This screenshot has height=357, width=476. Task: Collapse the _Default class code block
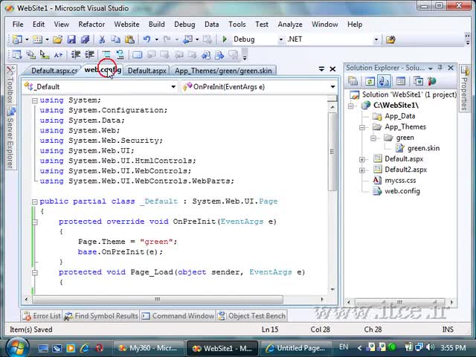[x=35, y=202]
